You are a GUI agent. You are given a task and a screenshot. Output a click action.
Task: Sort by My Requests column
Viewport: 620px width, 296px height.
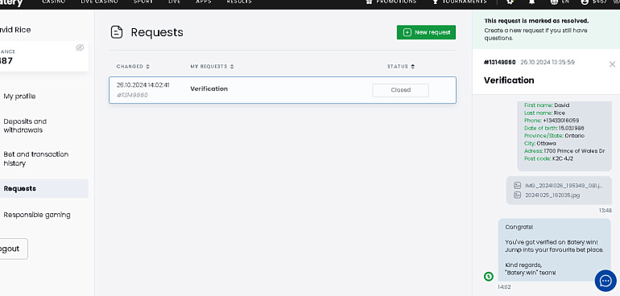(212, 67)
